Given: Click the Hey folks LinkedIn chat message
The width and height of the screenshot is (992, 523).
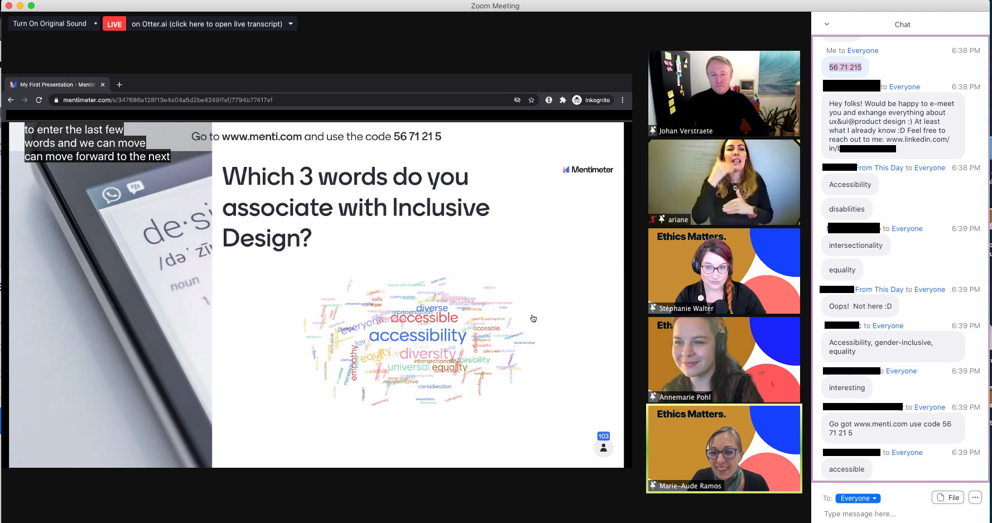Looking at the screenshot, I should click(893, 126).
